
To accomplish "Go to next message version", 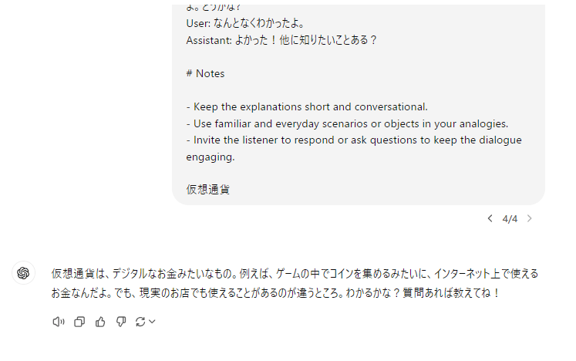I will click(x=529, y=218).
